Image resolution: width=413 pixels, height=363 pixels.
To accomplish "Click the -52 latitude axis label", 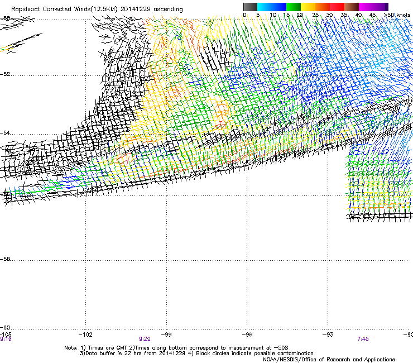I will (5, 74).
